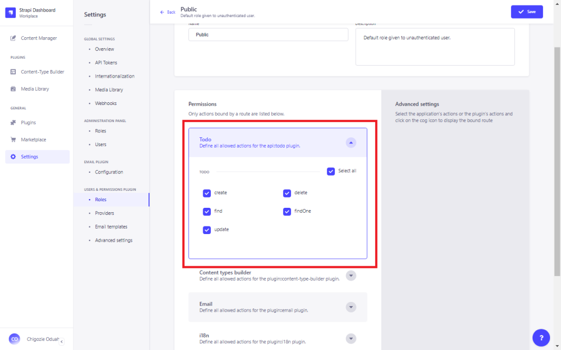The width and height of the screenshot is (561, 350).
Task: Save the Public role changes
Action: (x=526, y=11)
